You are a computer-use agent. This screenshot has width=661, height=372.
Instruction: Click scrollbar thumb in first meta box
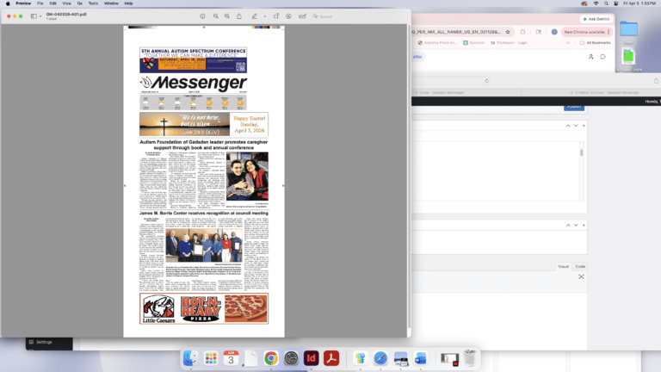click(x=581, y=152)
